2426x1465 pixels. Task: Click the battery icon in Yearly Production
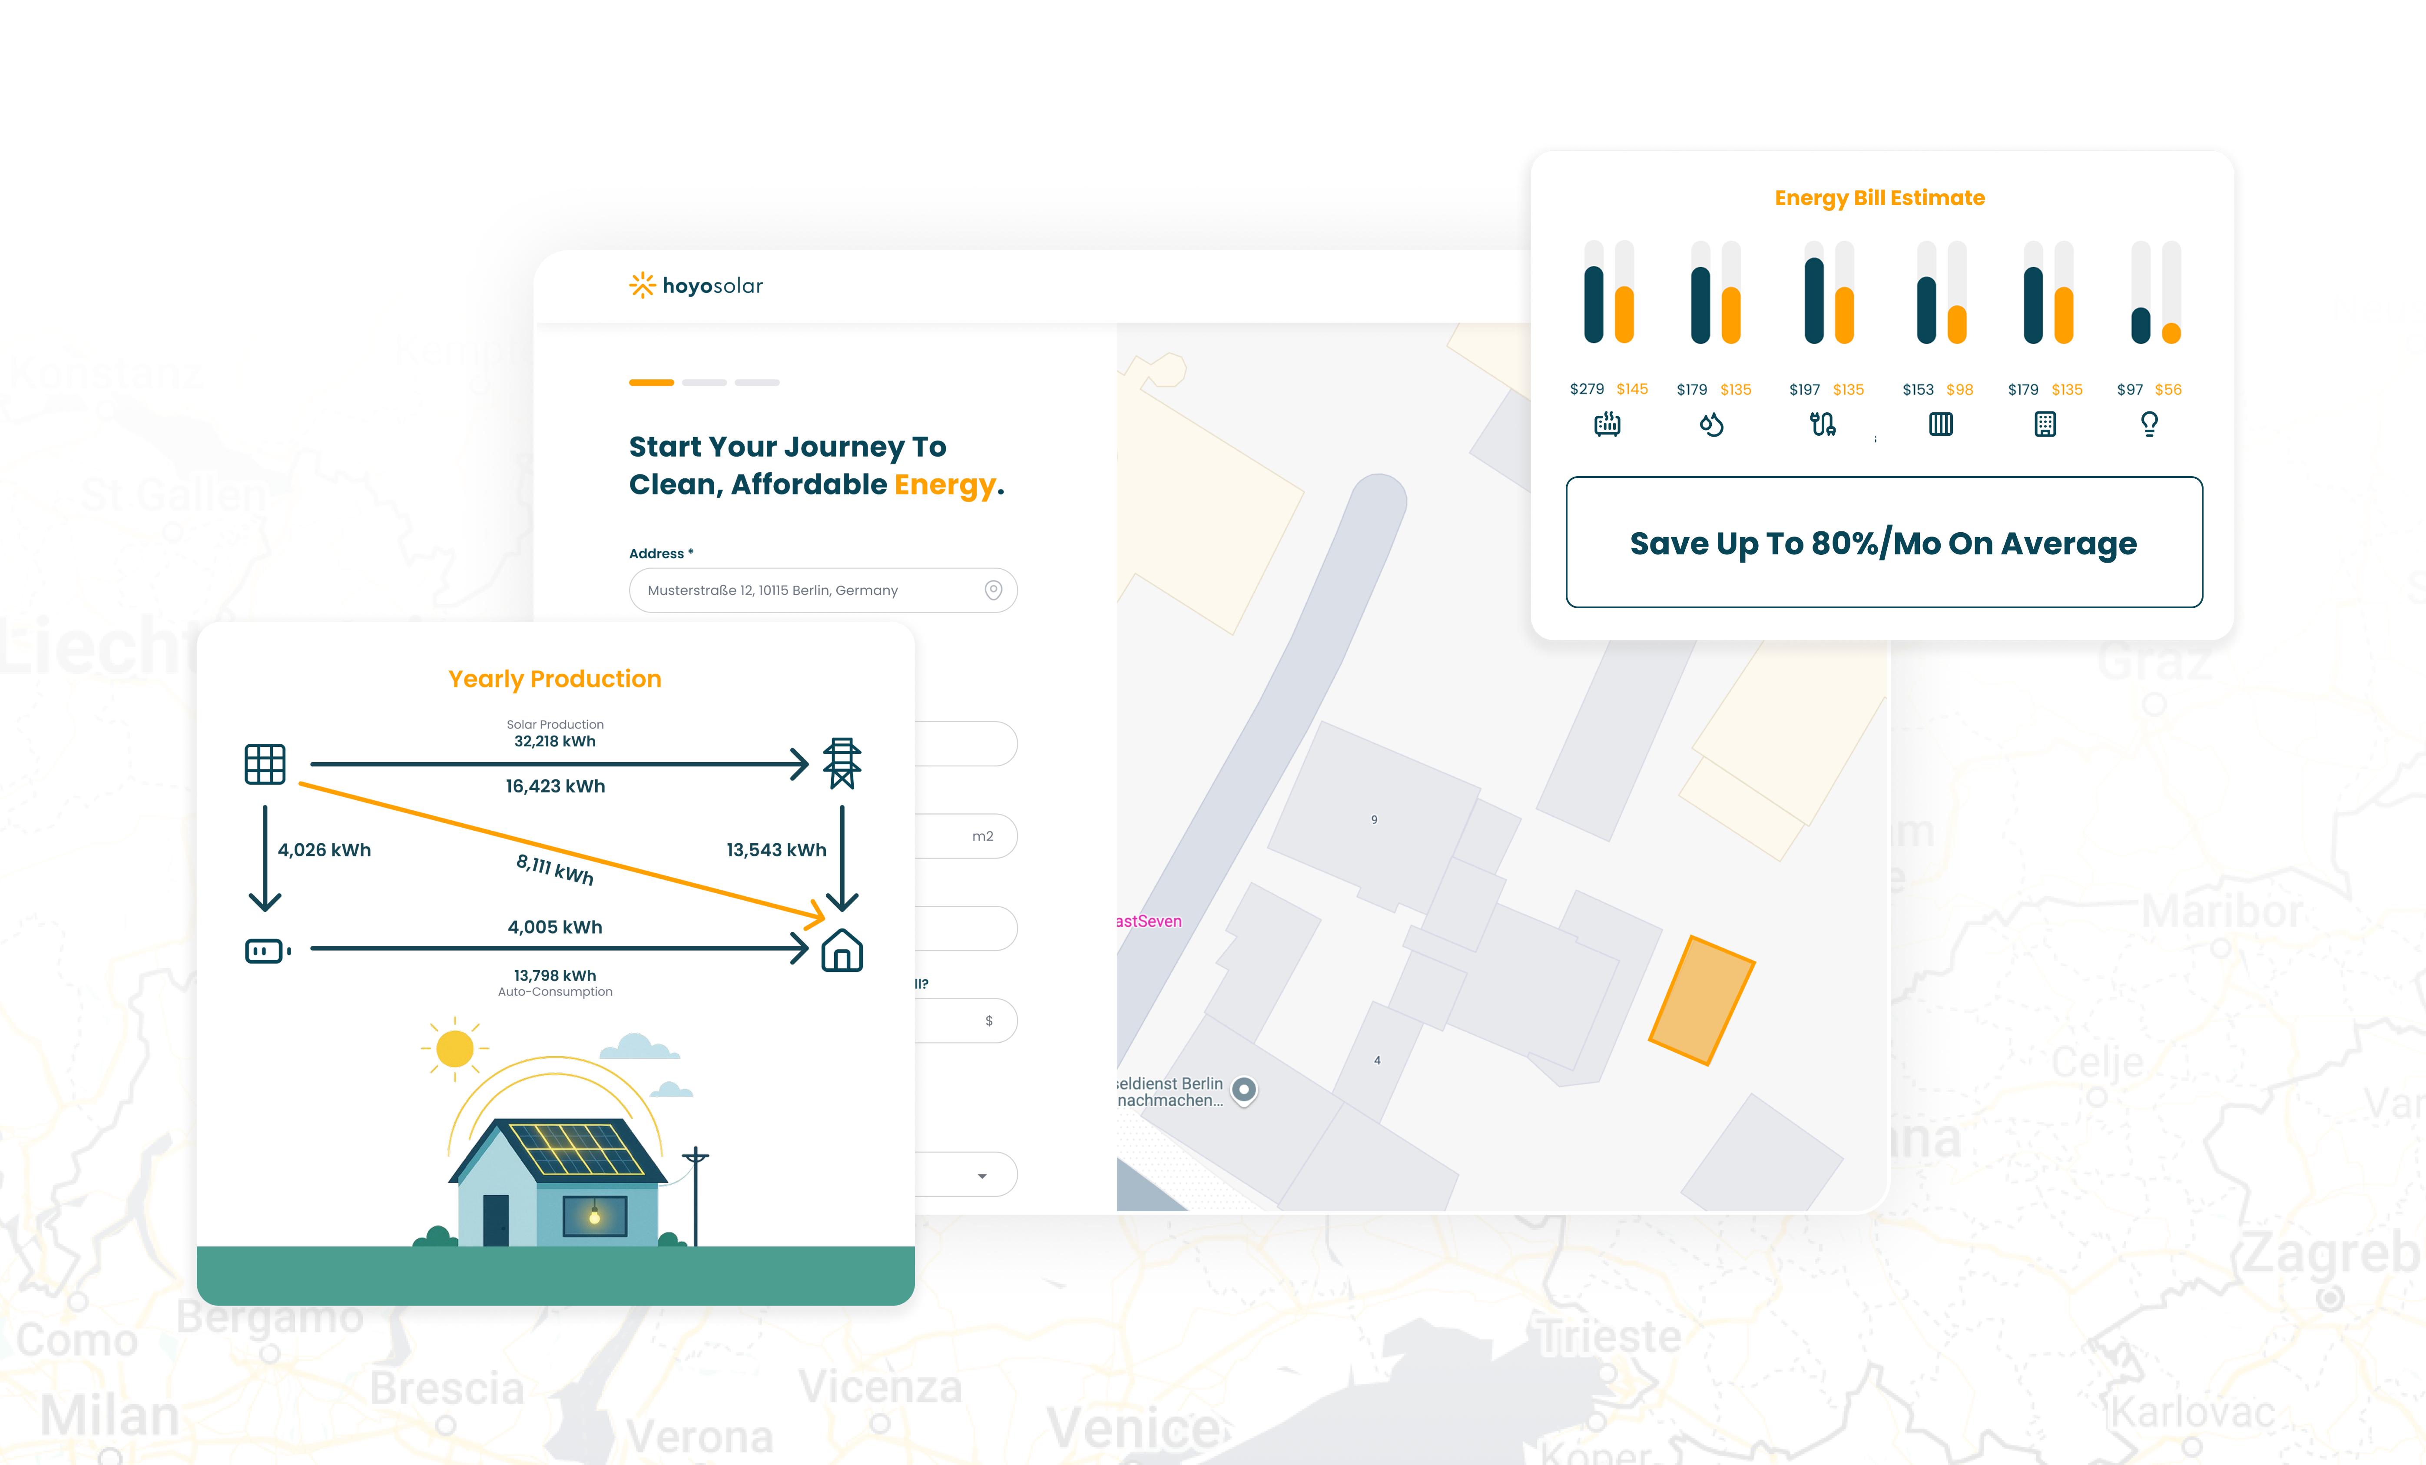click(x=268, y=951)
